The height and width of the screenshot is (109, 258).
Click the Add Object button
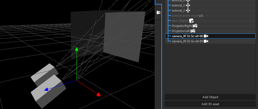click(x=210, y=97)
